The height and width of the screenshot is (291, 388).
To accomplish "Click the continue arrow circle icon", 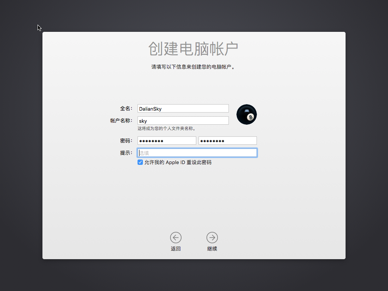I will (212, 238).
